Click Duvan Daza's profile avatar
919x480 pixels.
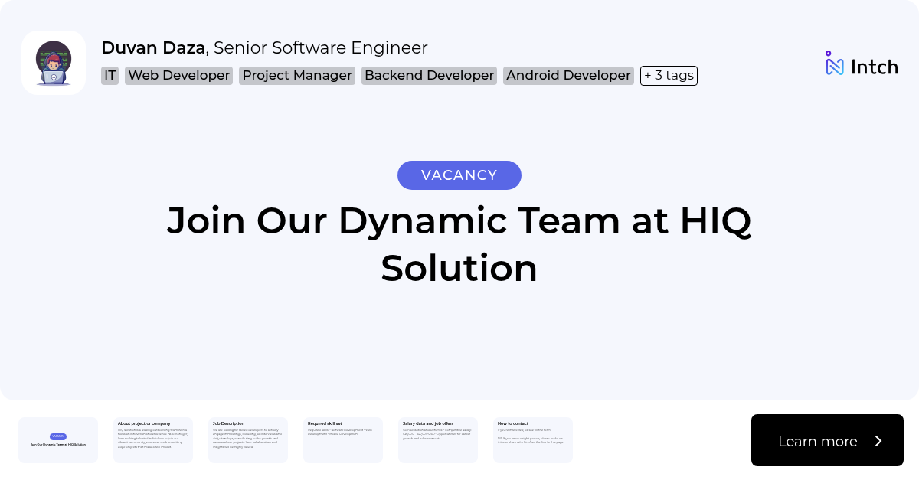tap(53, 63)
